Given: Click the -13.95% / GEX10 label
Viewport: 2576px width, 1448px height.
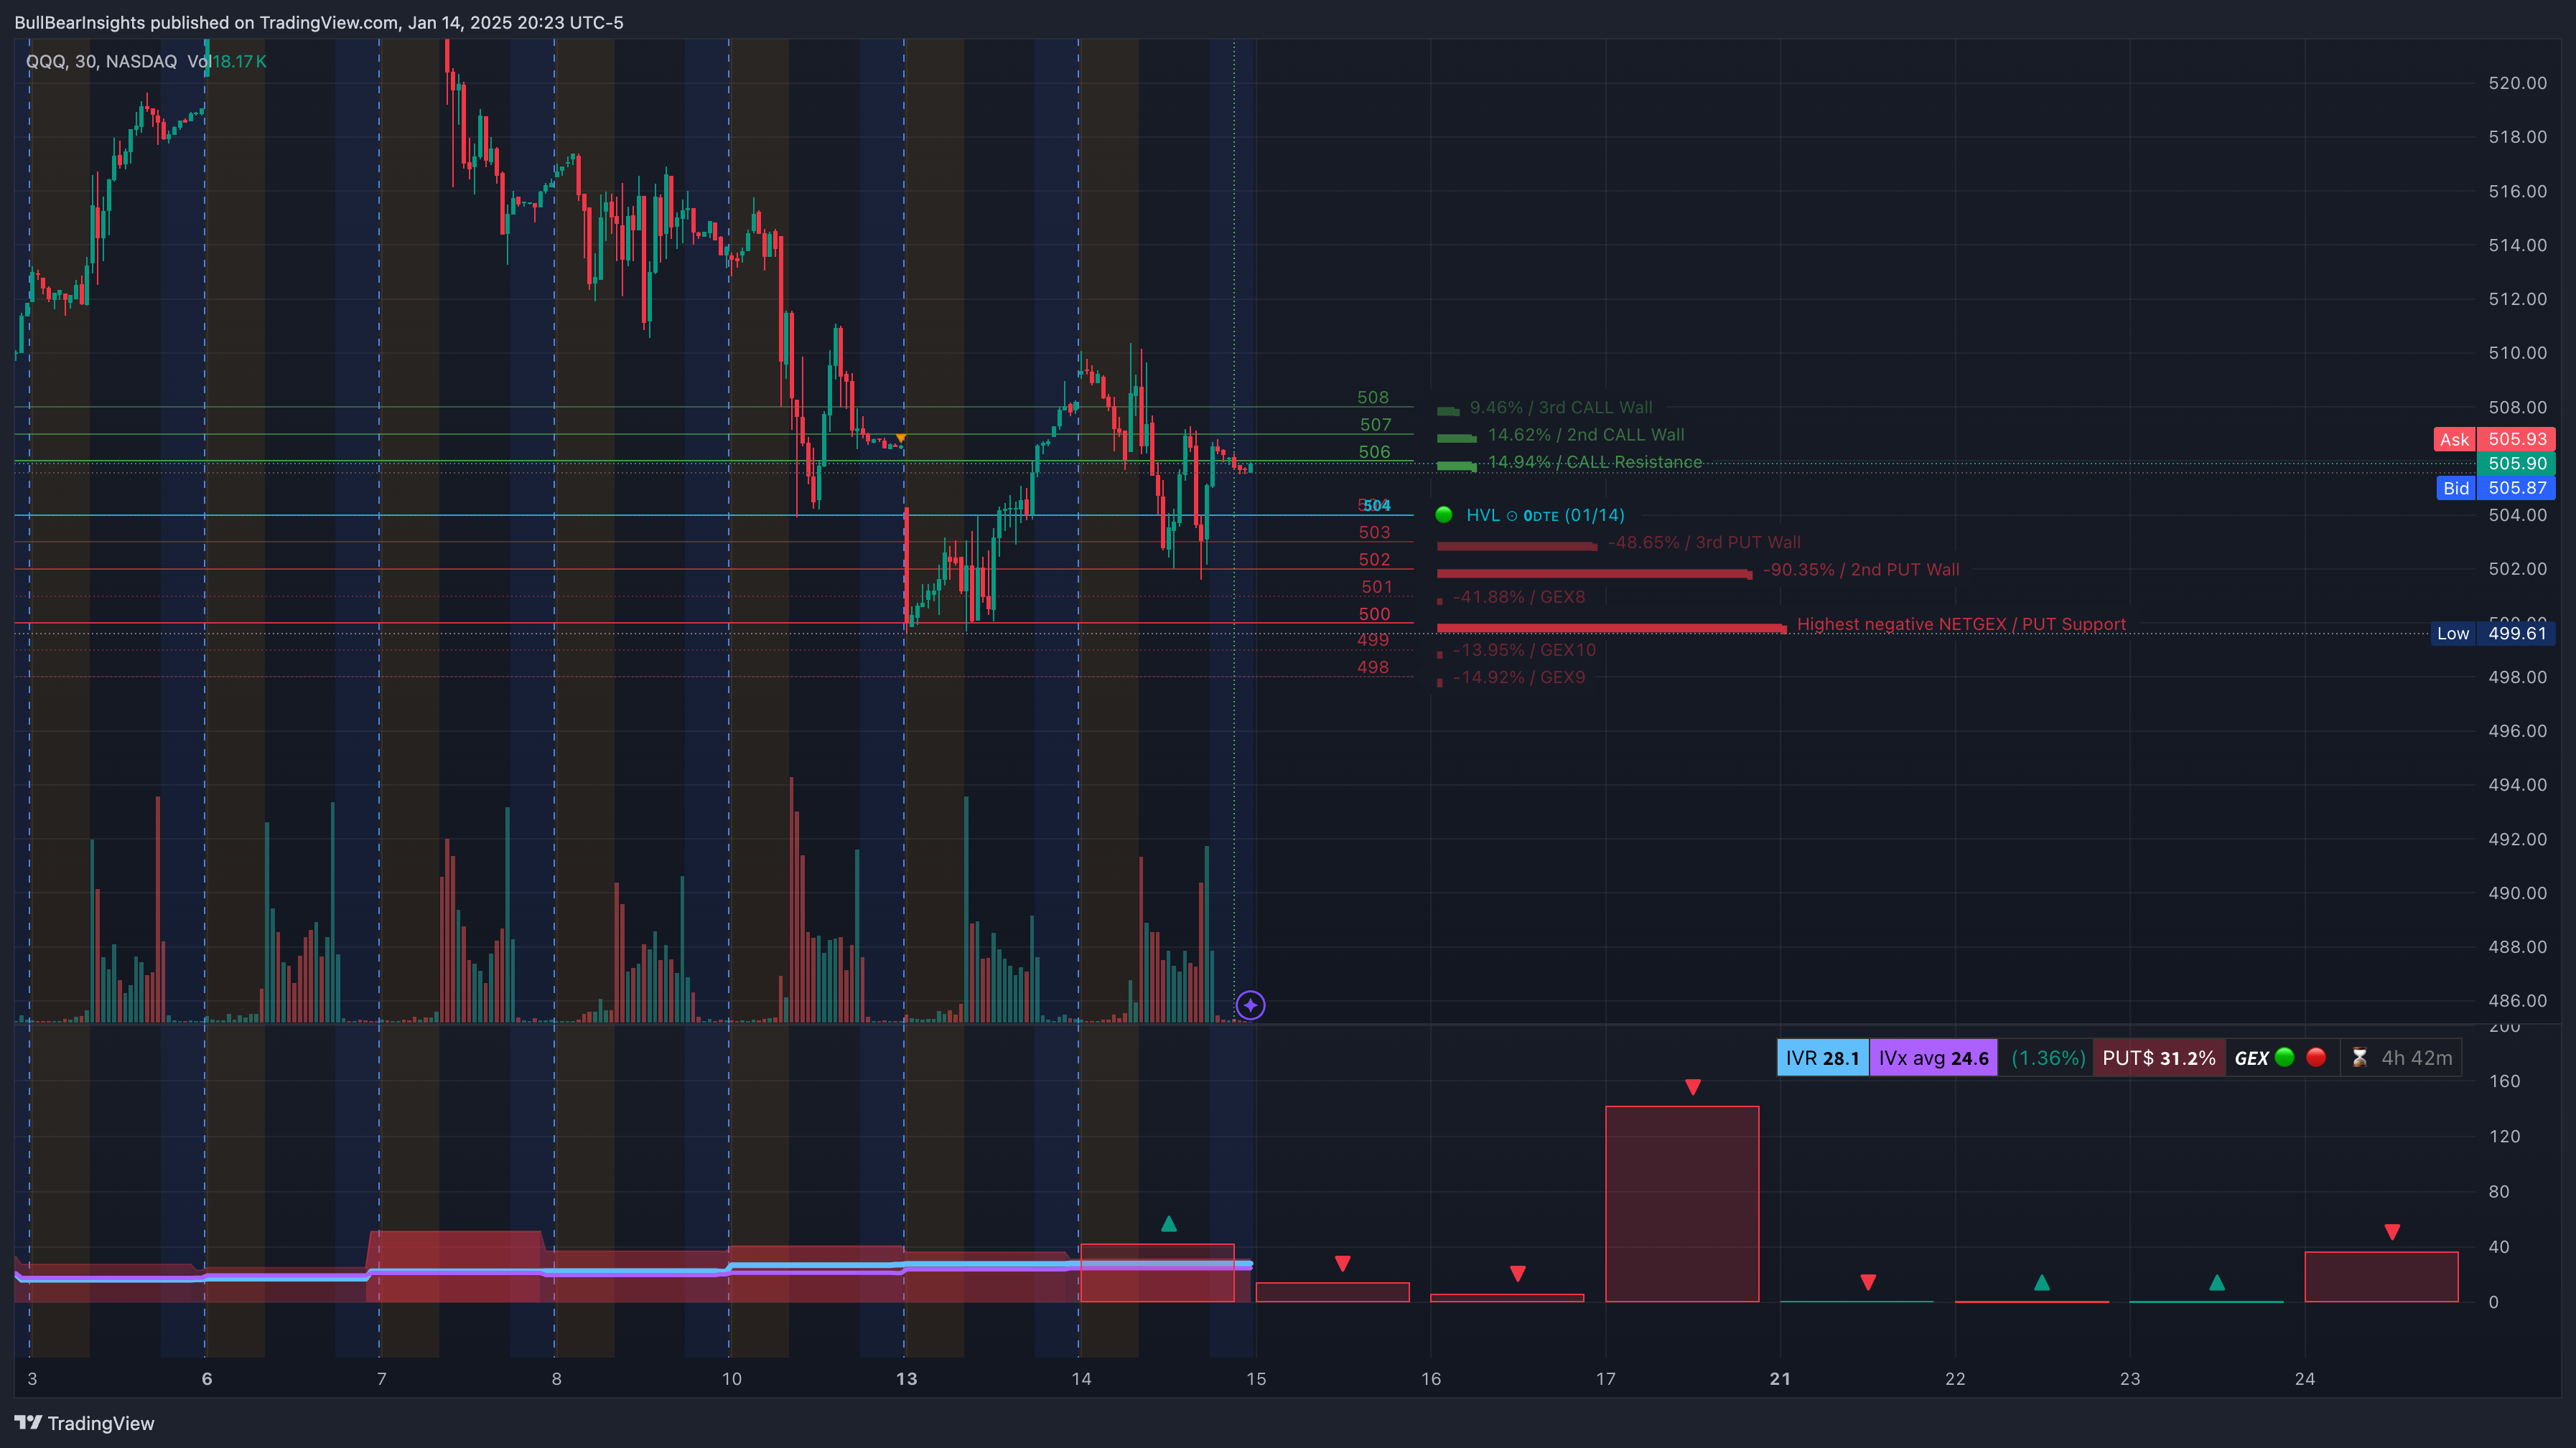Looking at the screenshot, I should pyautogui.click(x=1524, y=649).
